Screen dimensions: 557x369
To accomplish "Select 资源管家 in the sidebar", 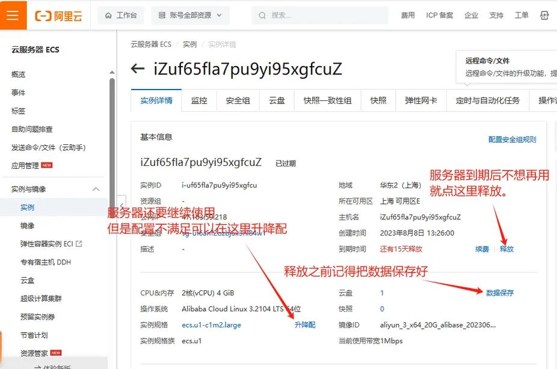I will [x=34, y=353].
